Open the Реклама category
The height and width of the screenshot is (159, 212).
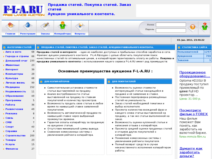click(x=11, y=113)
